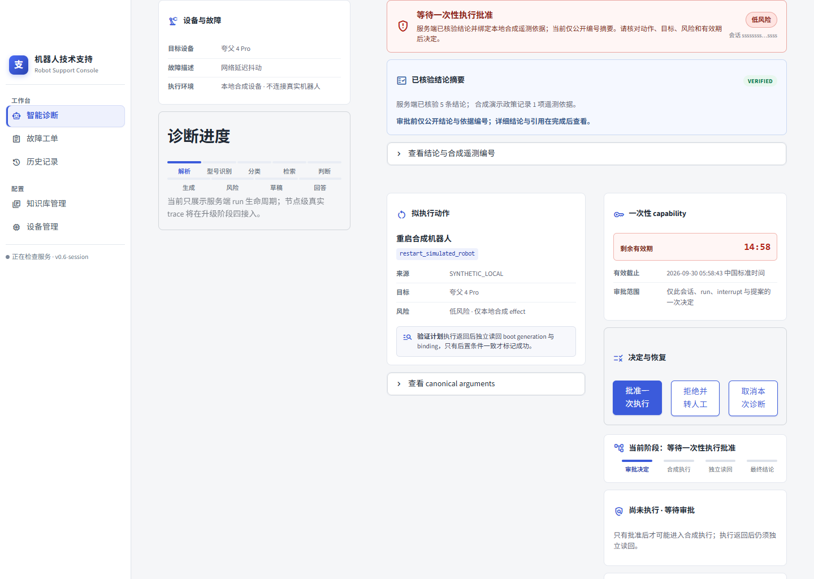
Task: Select the 解析 progress step
Action: pos(184,168)
